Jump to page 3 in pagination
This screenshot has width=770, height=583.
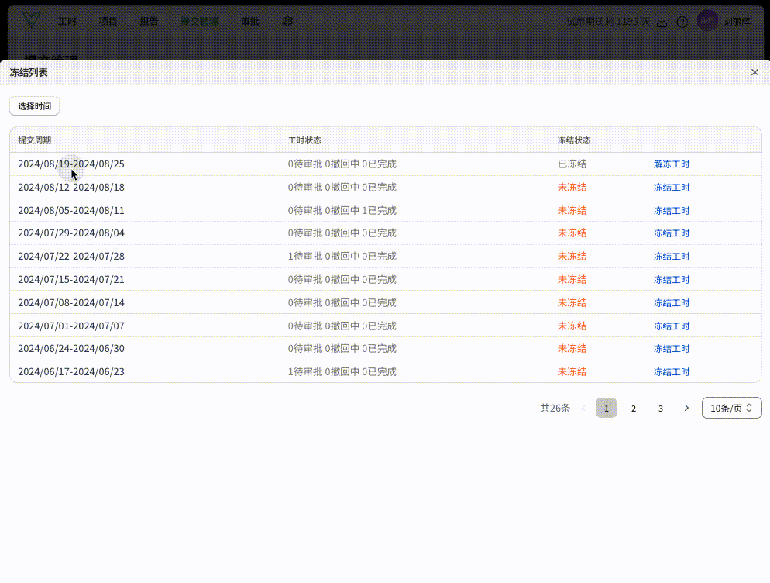point(660,408)
